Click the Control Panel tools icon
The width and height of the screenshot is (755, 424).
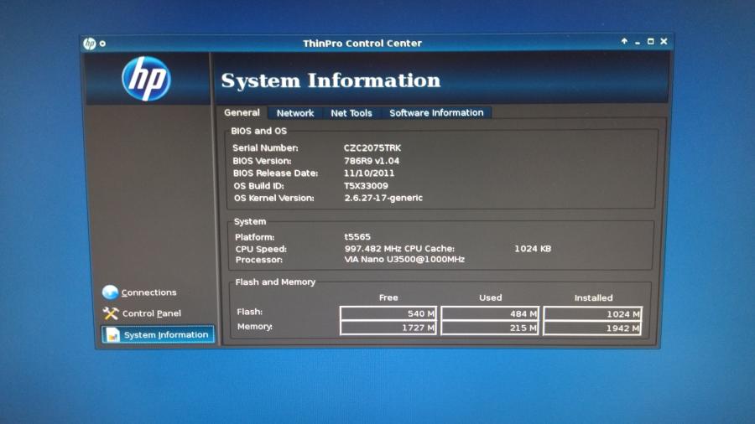click(110, 313)
